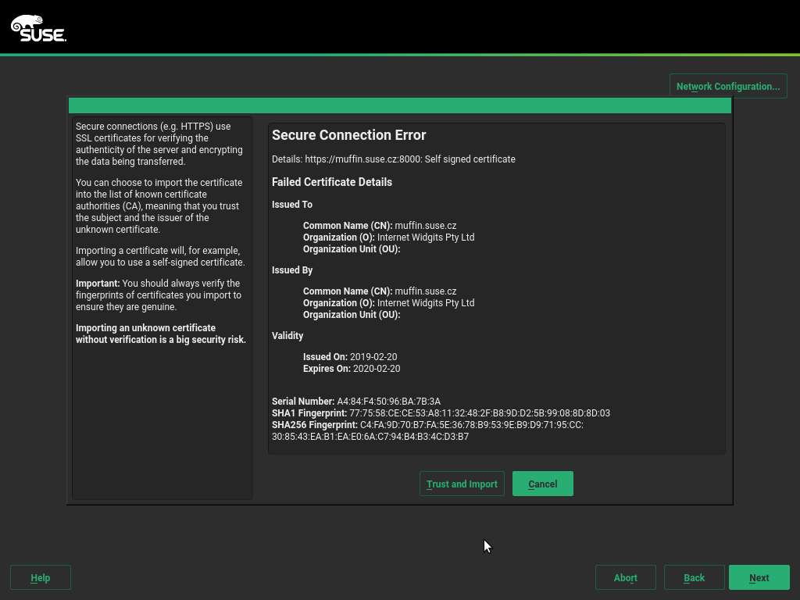Proceed with the Next button
This screenshot has width=800, height=600.
pos(759,577)
